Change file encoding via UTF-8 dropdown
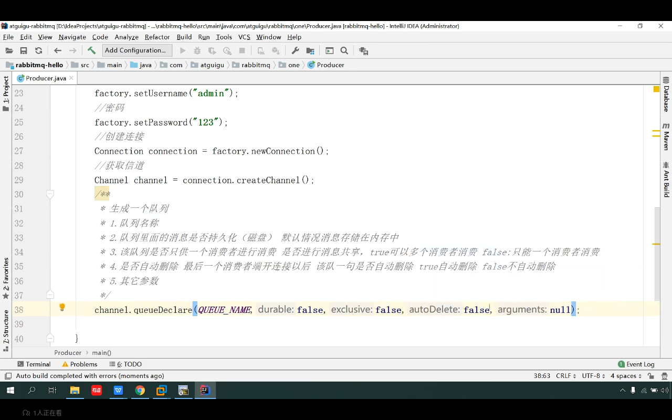672x420 pixels. pyautogui.click(x=593, y=376)
